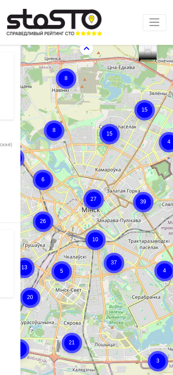This screenshot has height=375, width=173.
Task: Select the 15 marker right of the 8 cluster
Action: pyautogui.click(x=110, y=134)
